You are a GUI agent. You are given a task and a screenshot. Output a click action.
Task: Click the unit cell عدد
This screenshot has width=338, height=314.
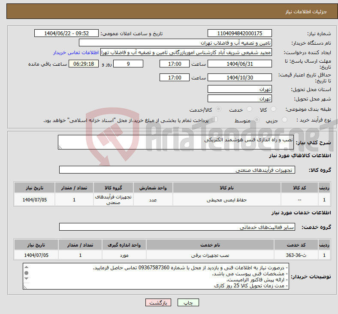(x=153, y=200)
